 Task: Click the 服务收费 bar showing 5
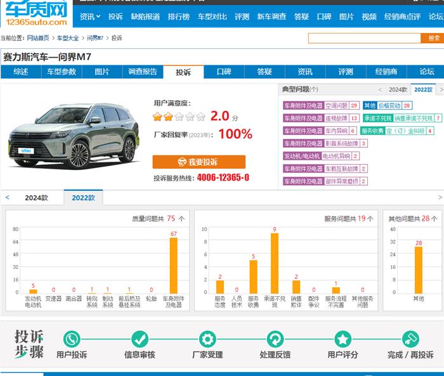pos(253,276)
